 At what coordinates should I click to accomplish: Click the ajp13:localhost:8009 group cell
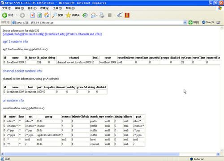click(49, 135)
